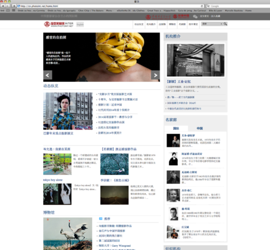Viewport: 270px width, 250px height.
Task: Open the 'Bike & Lazer' bookmark
Action: click(x=216, y=11)
